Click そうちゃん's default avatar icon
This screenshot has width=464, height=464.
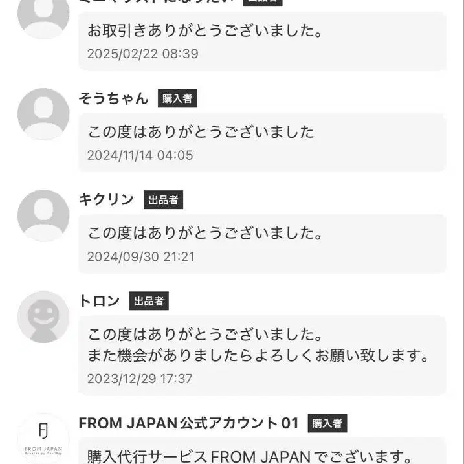pos(43,114)
